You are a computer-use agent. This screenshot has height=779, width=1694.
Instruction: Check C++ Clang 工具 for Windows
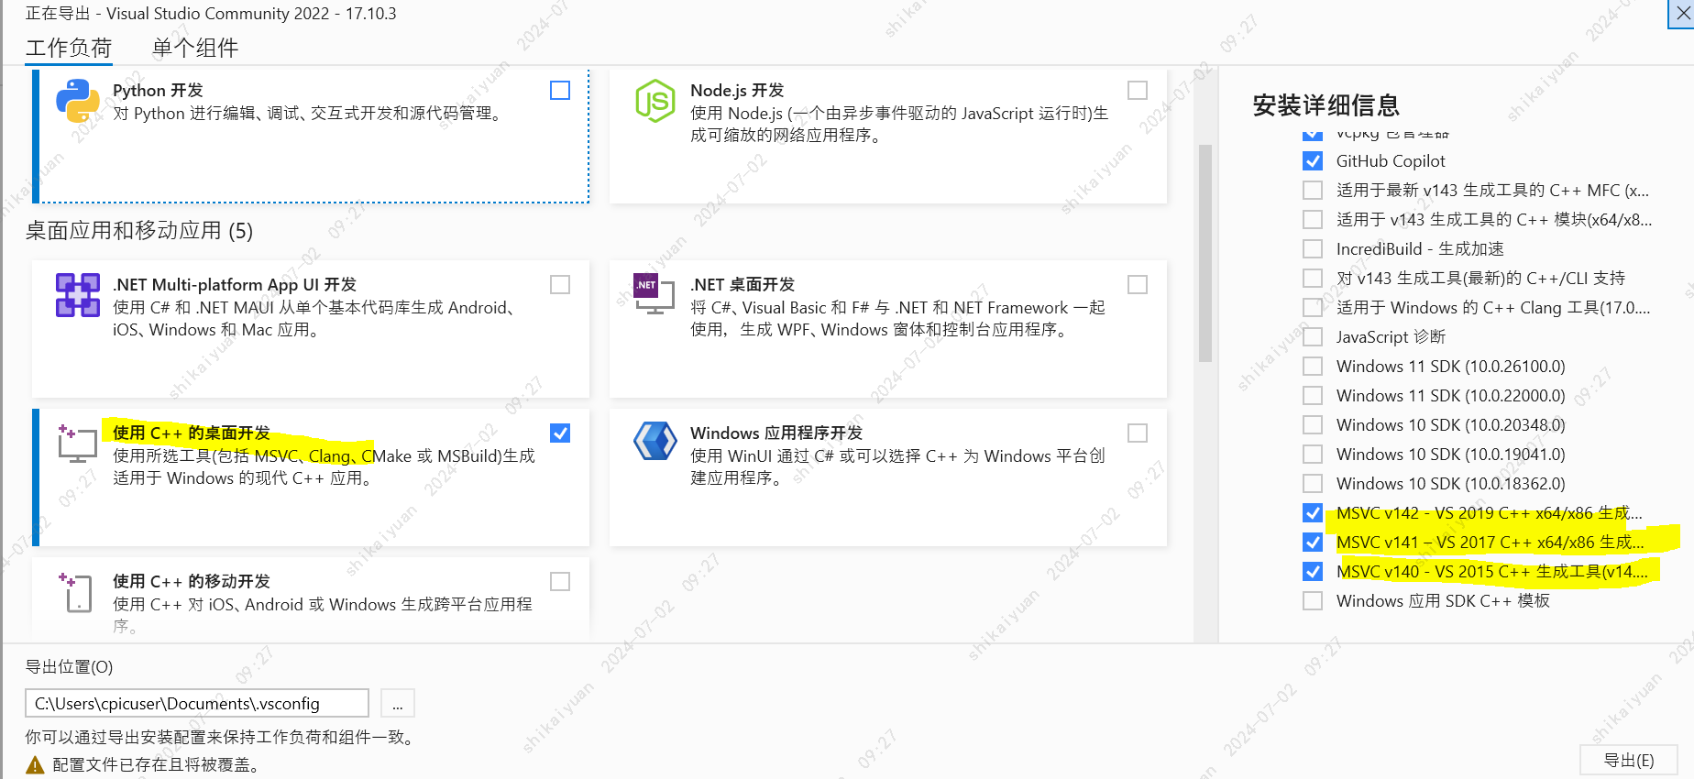tap(1313, 308)
